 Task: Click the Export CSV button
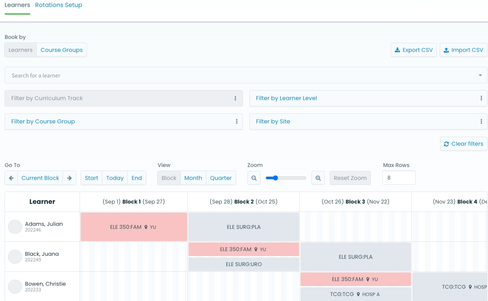click(413, 50)
